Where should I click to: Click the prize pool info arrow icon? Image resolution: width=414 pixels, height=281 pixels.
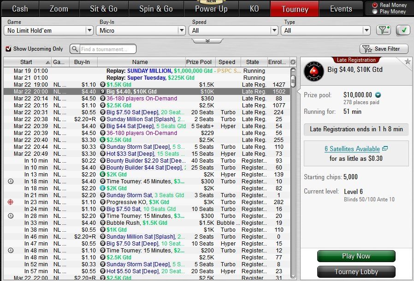378,95
